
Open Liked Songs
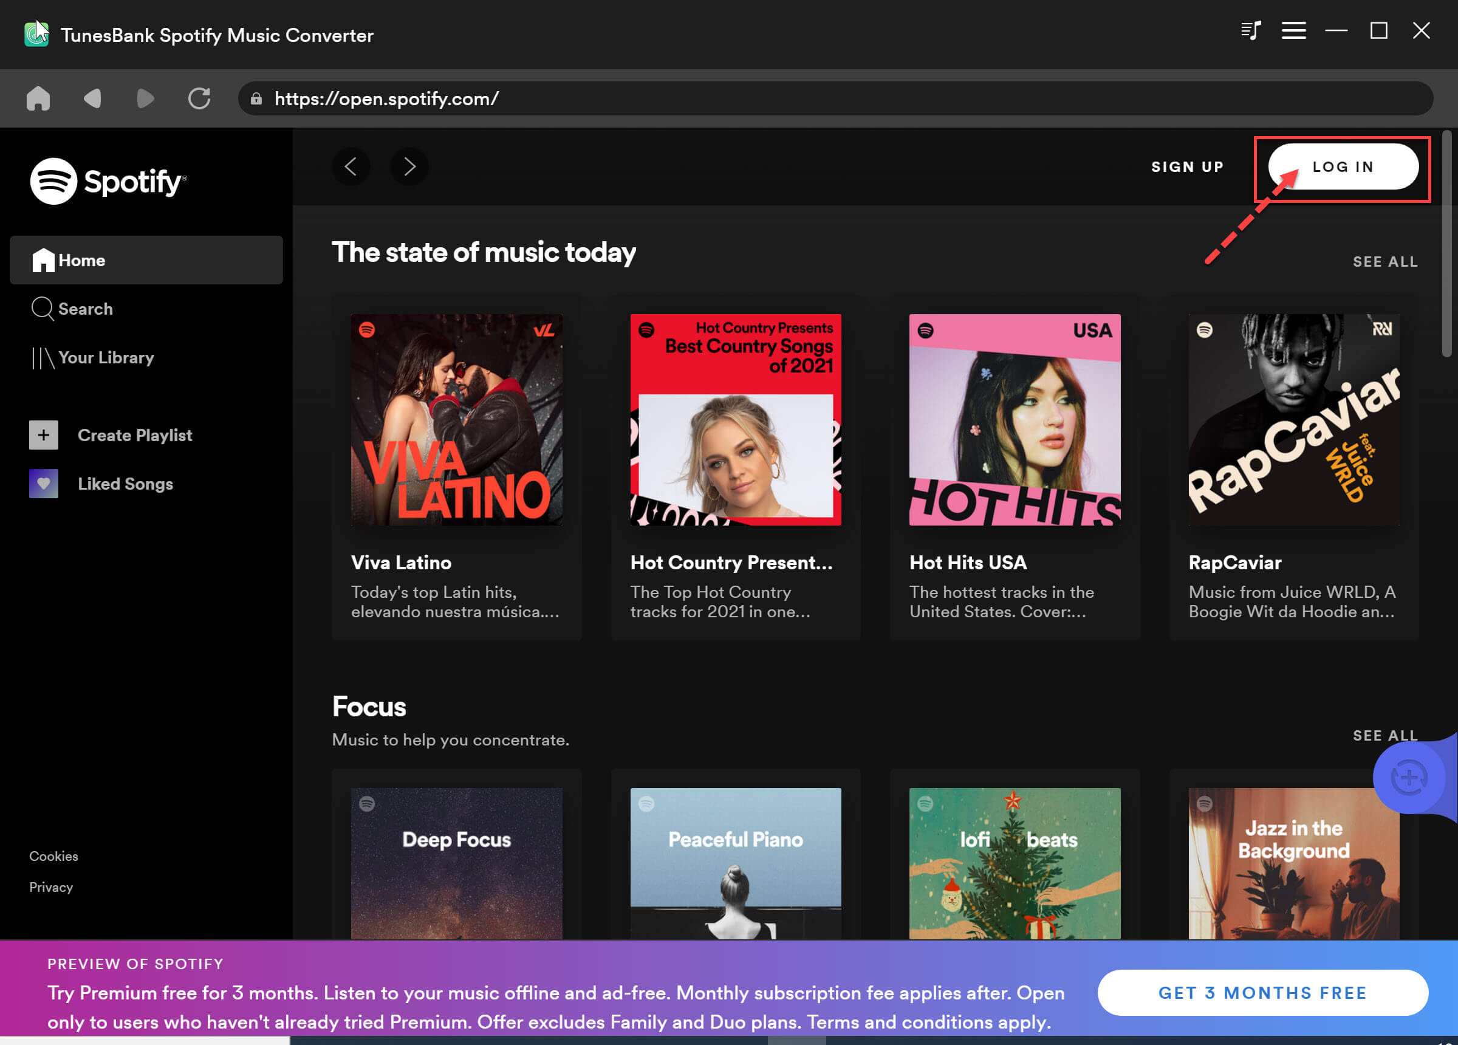[x=125, y=484]
